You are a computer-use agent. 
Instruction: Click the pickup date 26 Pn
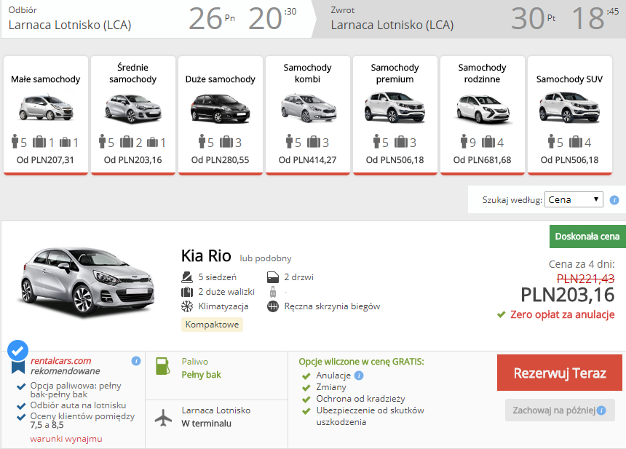coord(212,18)
